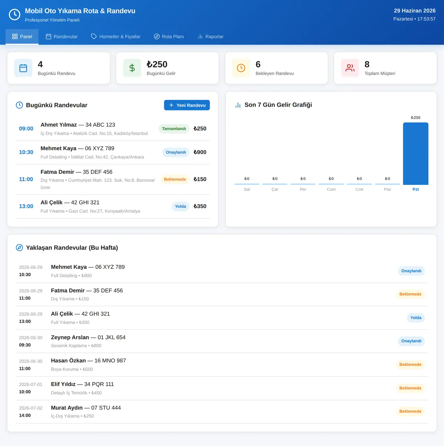Image resolution: width=444 pixels, height=446 pixels.
Task: Click the Paz day label under chart
Action: click(387, 189)
